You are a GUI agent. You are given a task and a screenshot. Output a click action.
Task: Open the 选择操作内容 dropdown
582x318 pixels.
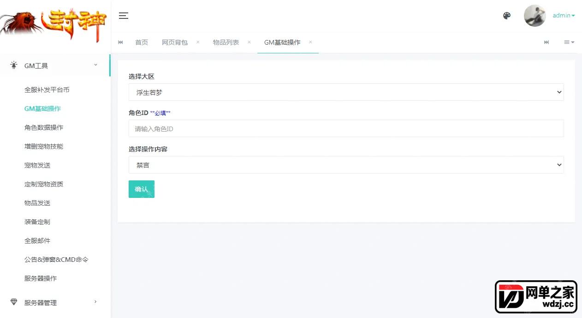[346, 165]
